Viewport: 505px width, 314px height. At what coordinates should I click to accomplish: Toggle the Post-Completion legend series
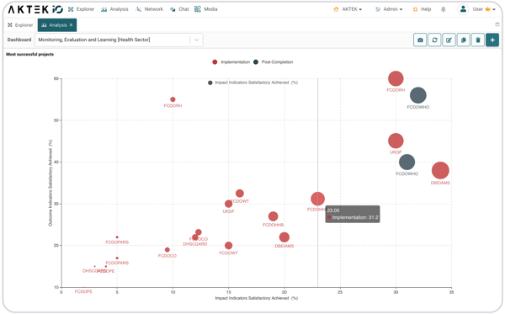click(273, 62)
